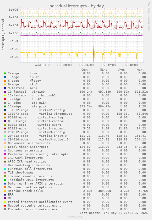Click the TLB shootdowns legend entry
The image size is (152, 220).
[x=21, y=173]
